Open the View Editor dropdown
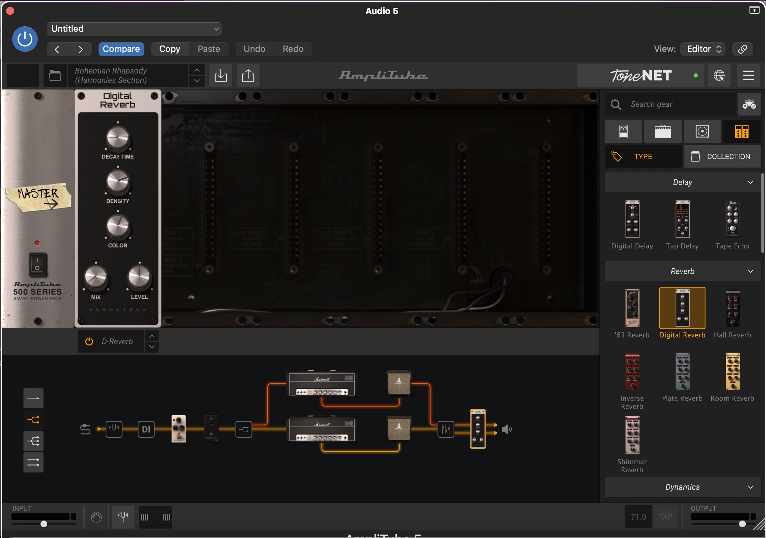 [x=704, y=49]
